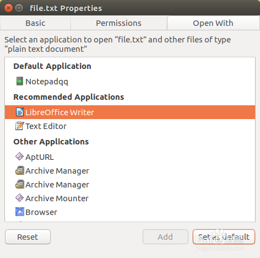The image size is (260, 258).
Task: Click the Other Applications section header
Action: (x=51, y=142)
